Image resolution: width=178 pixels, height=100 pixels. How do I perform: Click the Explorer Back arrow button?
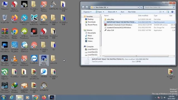[x=83, y=7]
